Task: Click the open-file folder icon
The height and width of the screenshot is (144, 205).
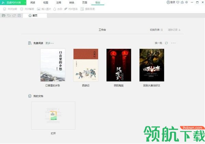Action: [x=4, y=16]
